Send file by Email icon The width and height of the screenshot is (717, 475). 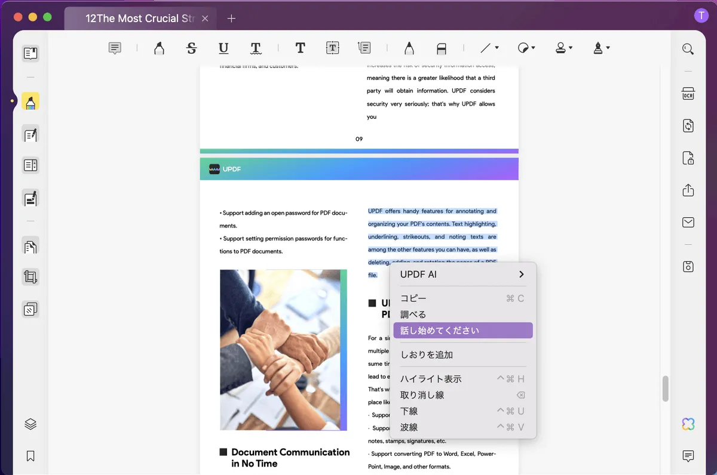tap(688, 223)
